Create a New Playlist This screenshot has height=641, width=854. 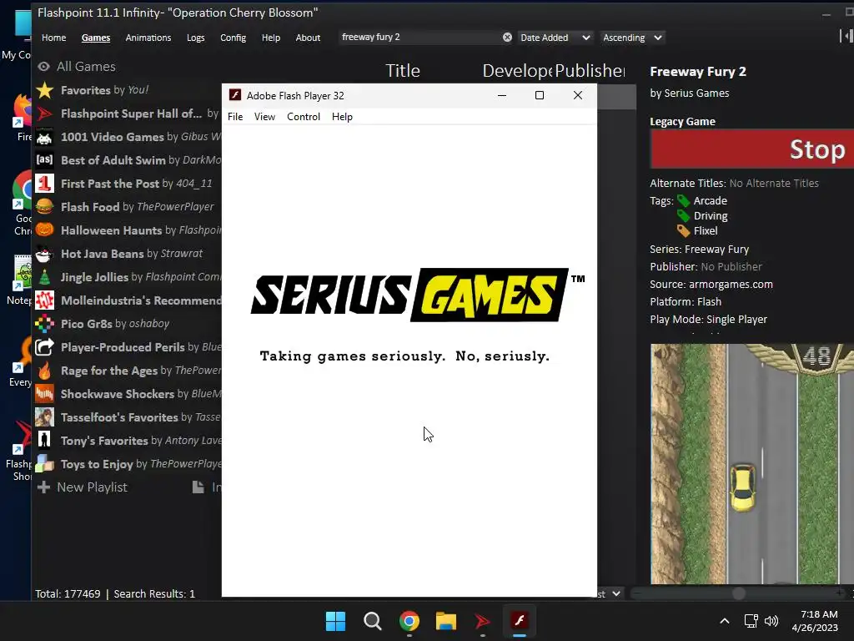click(x=83, y=487)
